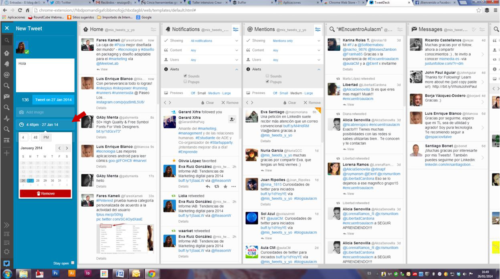Click the Hola tweet text box

point(45,75)
